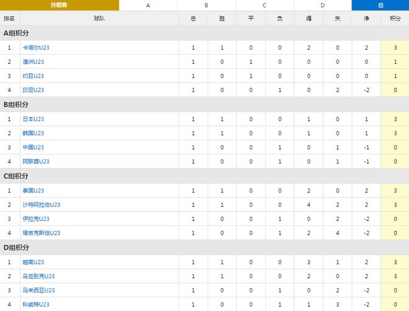Open the 澳洲U23 team link

coord(33,61)
